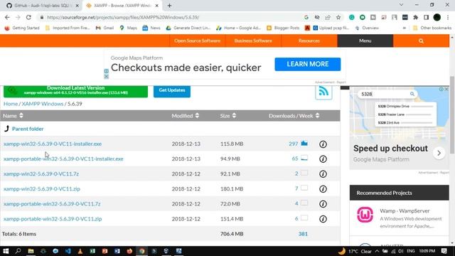Close the XAMPP SourceForge tab

point(156,6)
